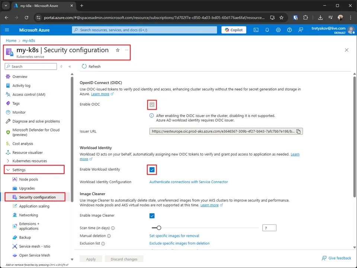Open the Azure portal hamburger menu
Image resolution: width=357 pixels, height=268 pixels.
pyautogui.click(x=7, y=30)
